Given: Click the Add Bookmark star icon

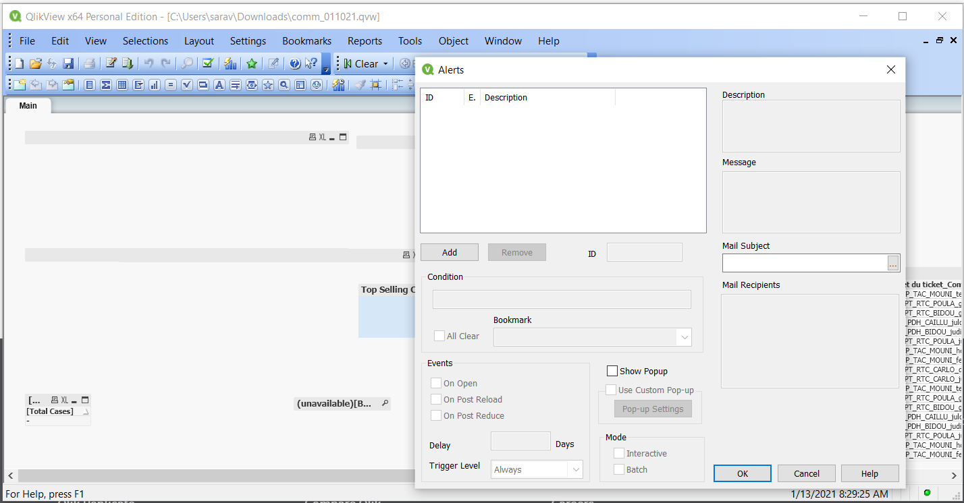Looking at the screenshot, I should 252,63.
